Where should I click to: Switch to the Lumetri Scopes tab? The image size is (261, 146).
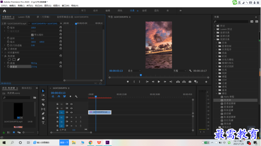tap(24, 17)
